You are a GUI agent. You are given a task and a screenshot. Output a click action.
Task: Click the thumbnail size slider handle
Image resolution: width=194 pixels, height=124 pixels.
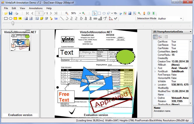pos(13,23)
